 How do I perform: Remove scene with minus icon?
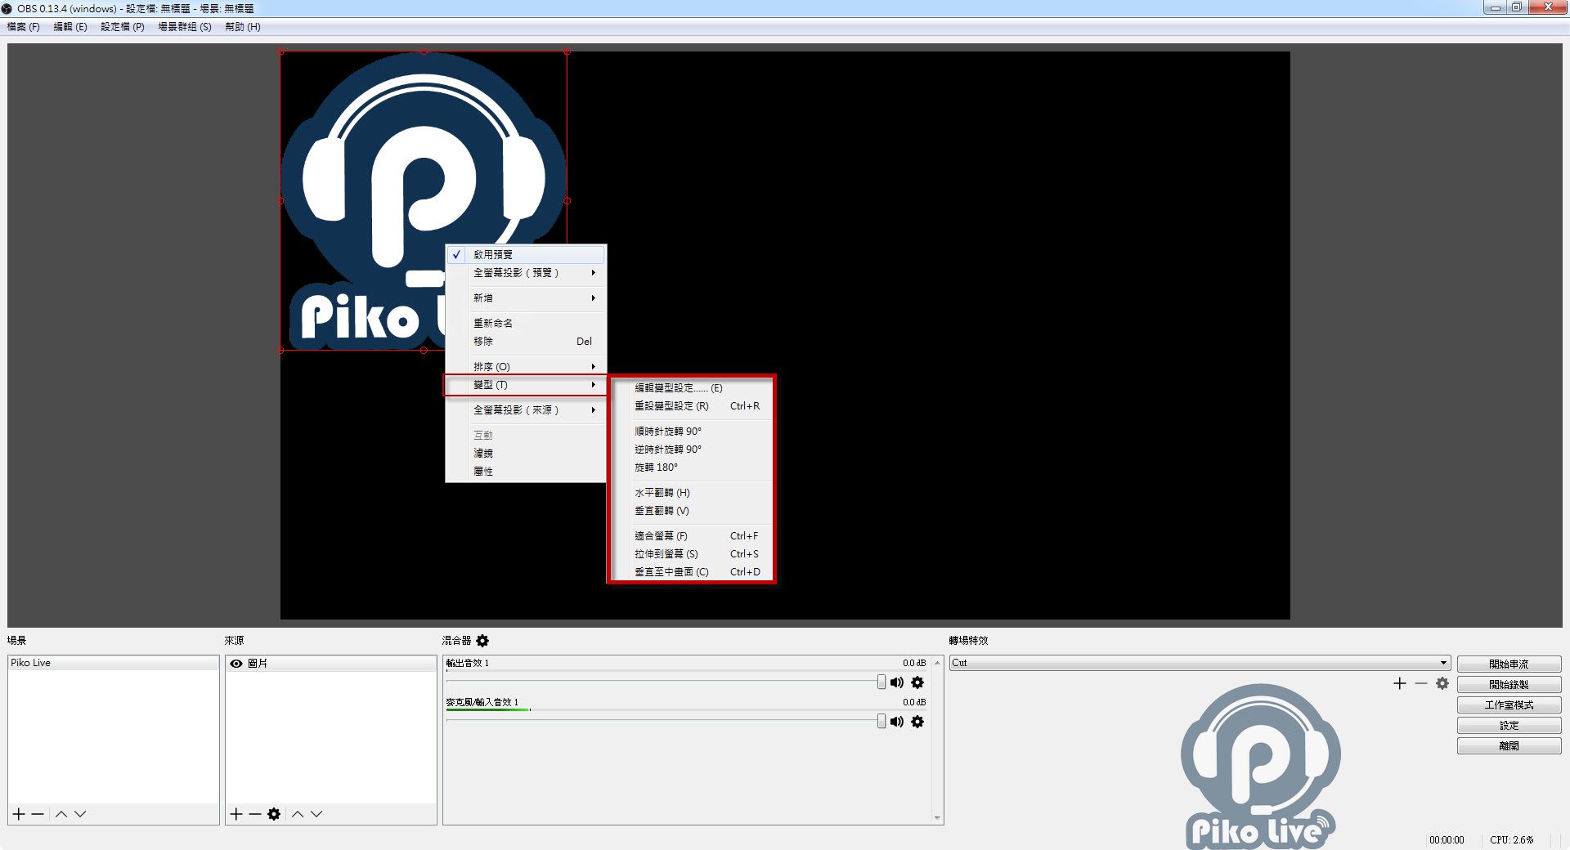click(38, 814)
